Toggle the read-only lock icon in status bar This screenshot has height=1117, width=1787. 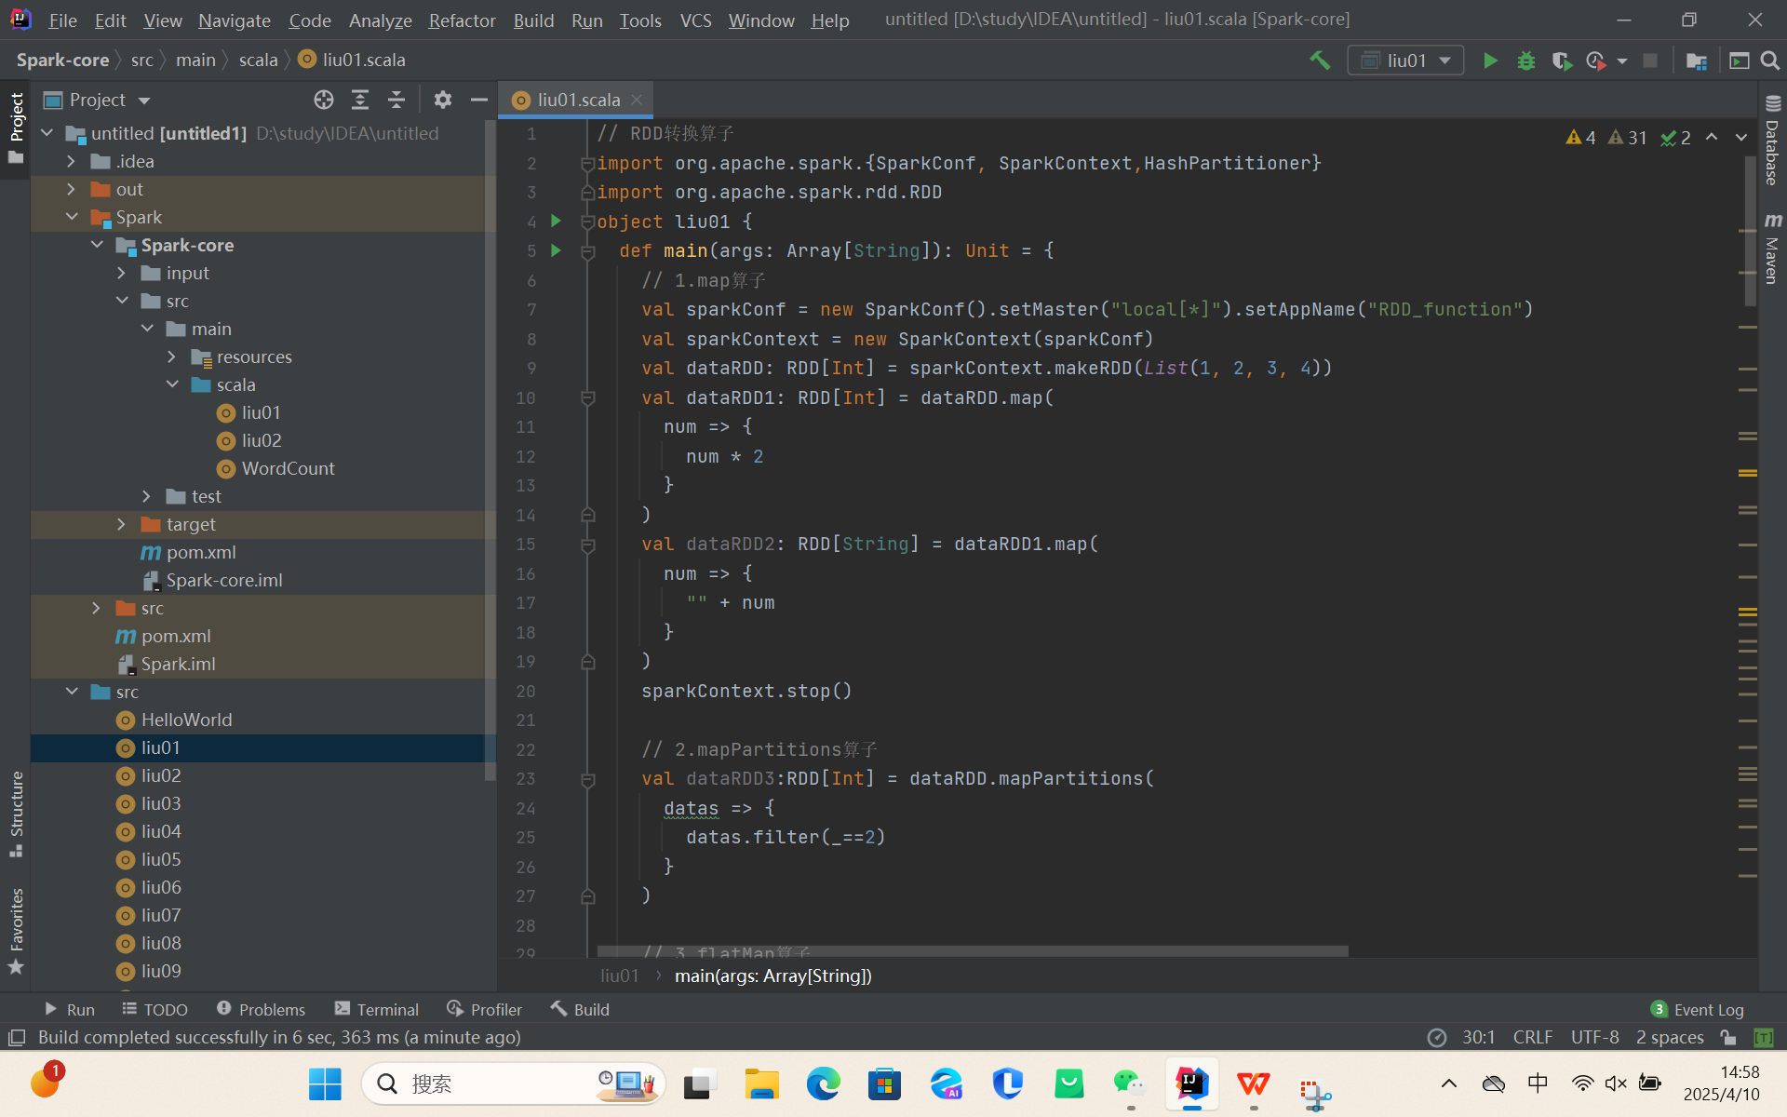coord(1728,1037)
